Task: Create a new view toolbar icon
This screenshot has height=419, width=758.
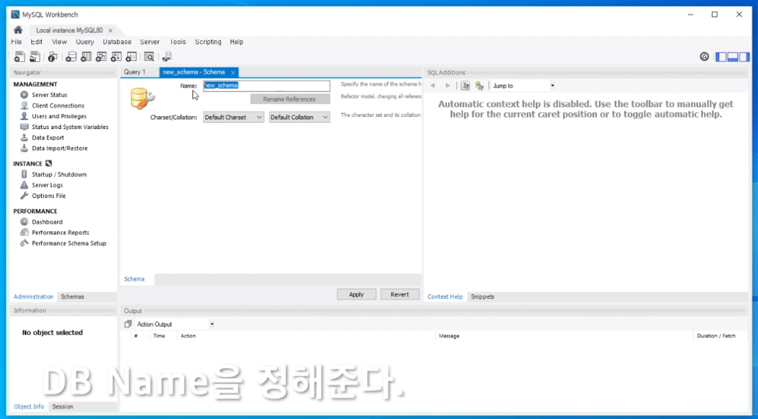Action: coord(101,57)
